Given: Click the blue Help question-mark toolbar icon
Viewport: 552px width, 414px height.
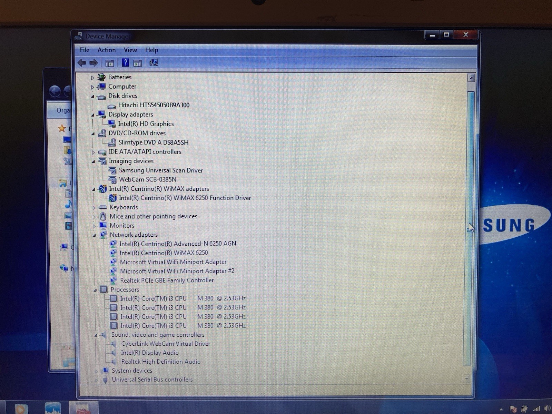Looking at the screenshot, I should pyautogui.click(x=126, y=63).
